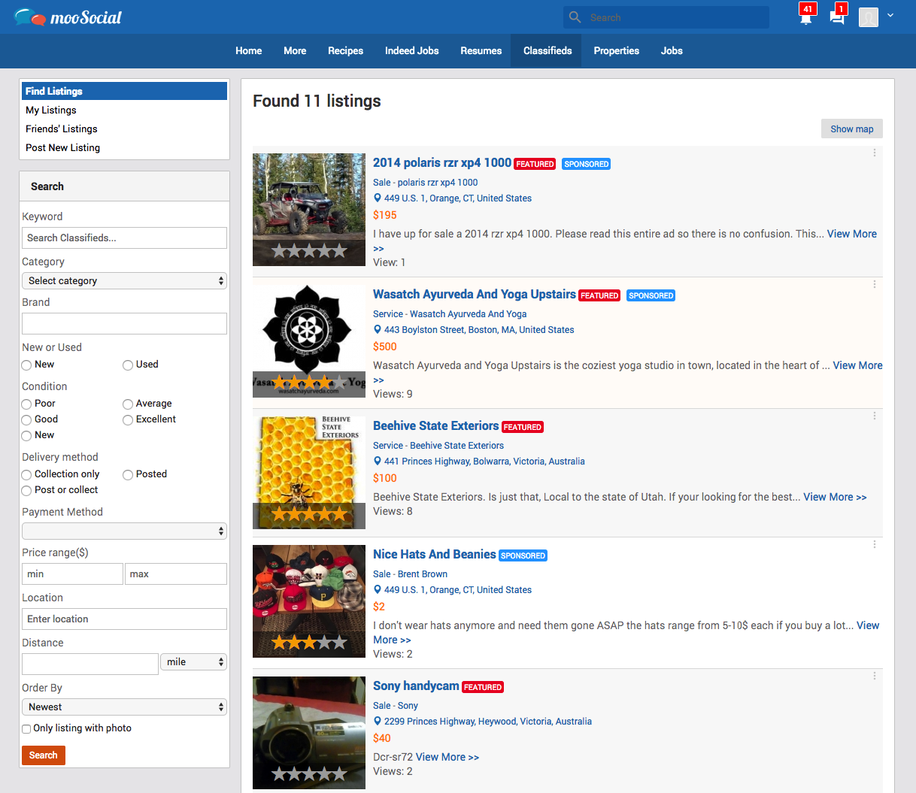
Task: Open the Home menu item
Action: pyautogui.click(x=249, y=51)
